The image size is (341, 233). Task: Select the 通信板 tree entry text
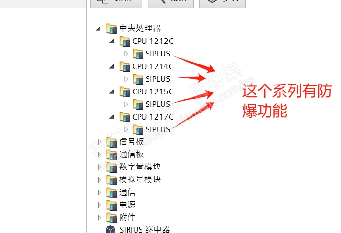131,155
